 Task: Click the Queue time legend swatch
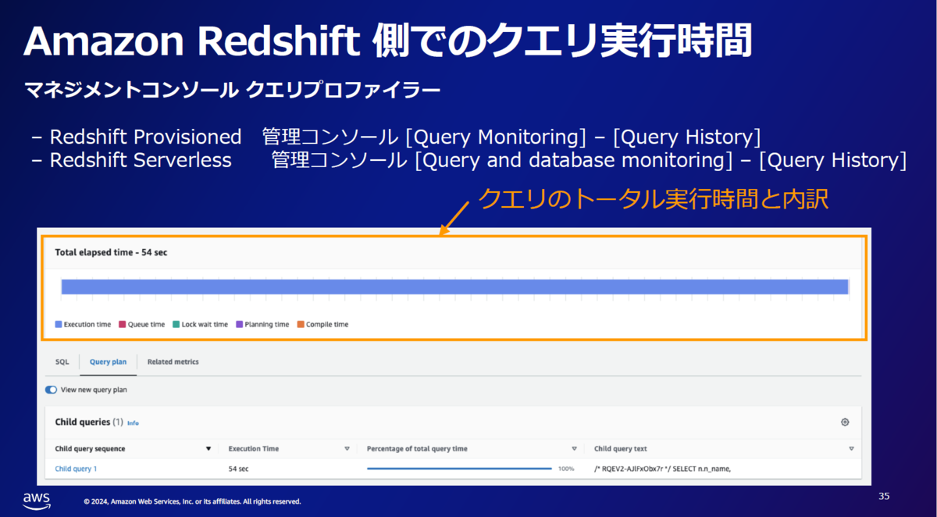tap(122, 324)
